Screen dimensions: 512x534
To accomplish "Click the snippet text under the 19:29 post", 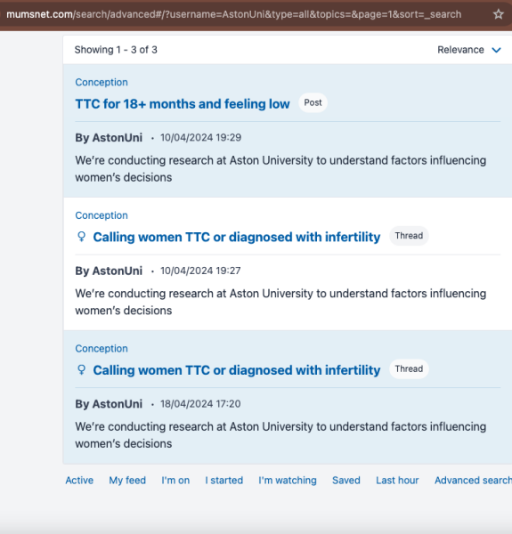I will point(280,169).
